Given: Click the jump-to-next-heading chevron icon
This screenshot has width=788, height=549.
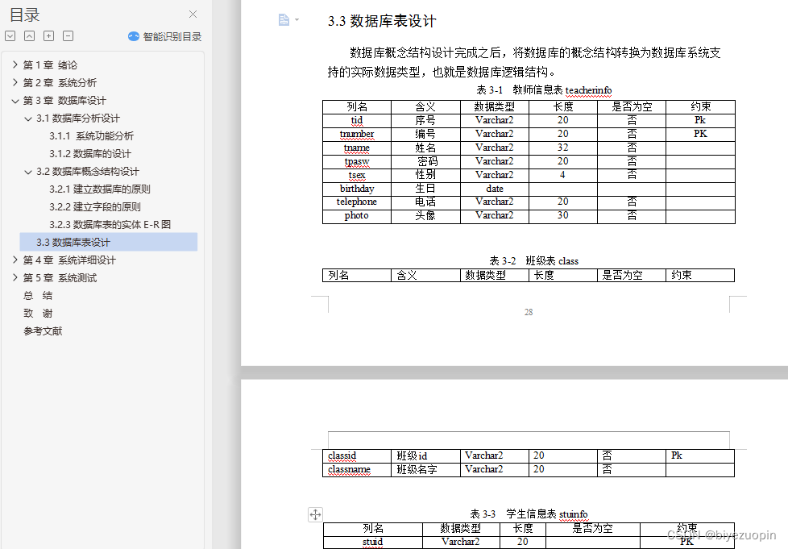Looking at the screenshot, I should point(10,35).
